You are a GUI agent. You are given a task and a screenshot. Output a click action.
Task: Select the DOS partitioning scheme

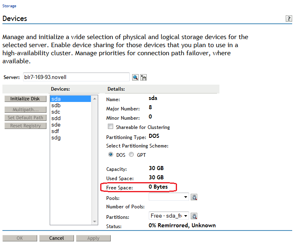[111, 155]
